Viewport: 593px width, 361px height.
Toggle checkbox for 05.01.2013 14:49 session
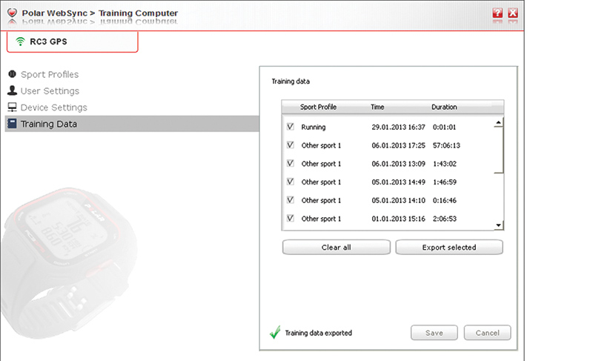[x=291, y=182]
